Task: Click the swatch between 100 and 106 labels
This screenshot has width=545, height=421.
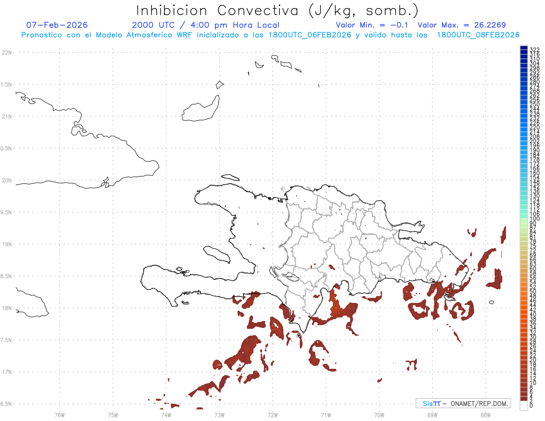Action: pos(524,216)
